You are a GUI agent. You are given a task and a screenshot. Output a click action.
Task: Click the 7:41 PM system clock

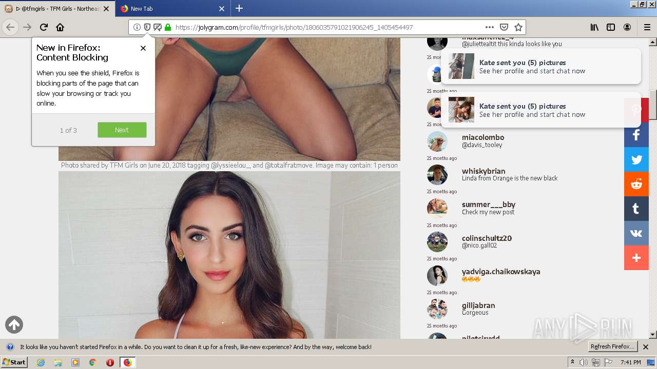click(631, 362)
